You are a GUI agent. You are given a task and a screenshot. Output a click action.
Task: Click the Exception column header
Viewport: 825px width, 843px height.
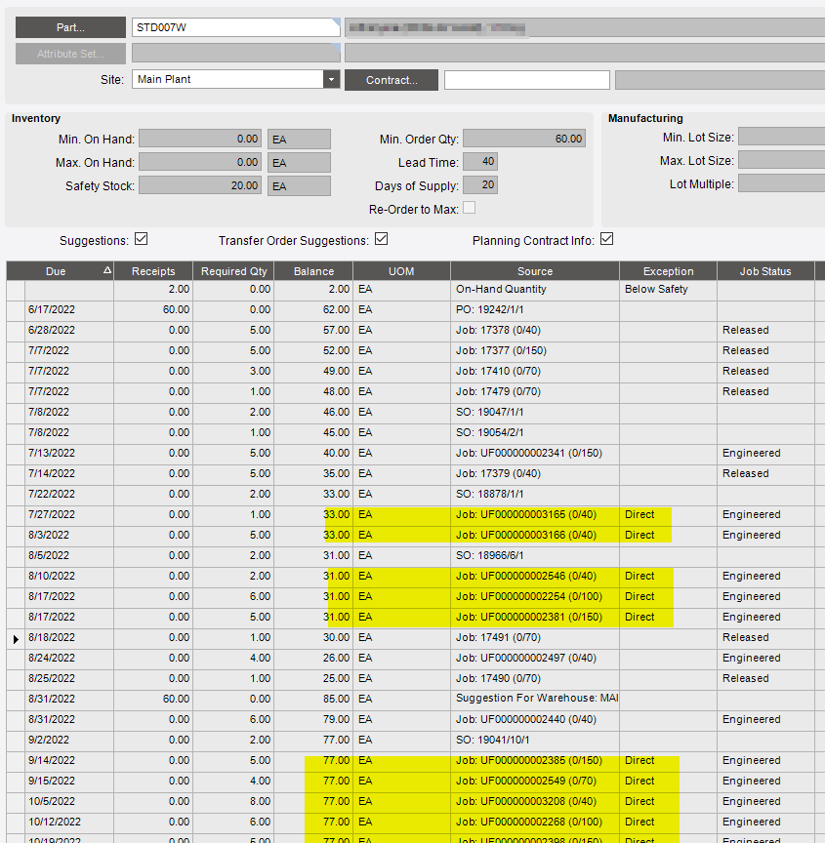pyautogui.click(x=669, y=271)
